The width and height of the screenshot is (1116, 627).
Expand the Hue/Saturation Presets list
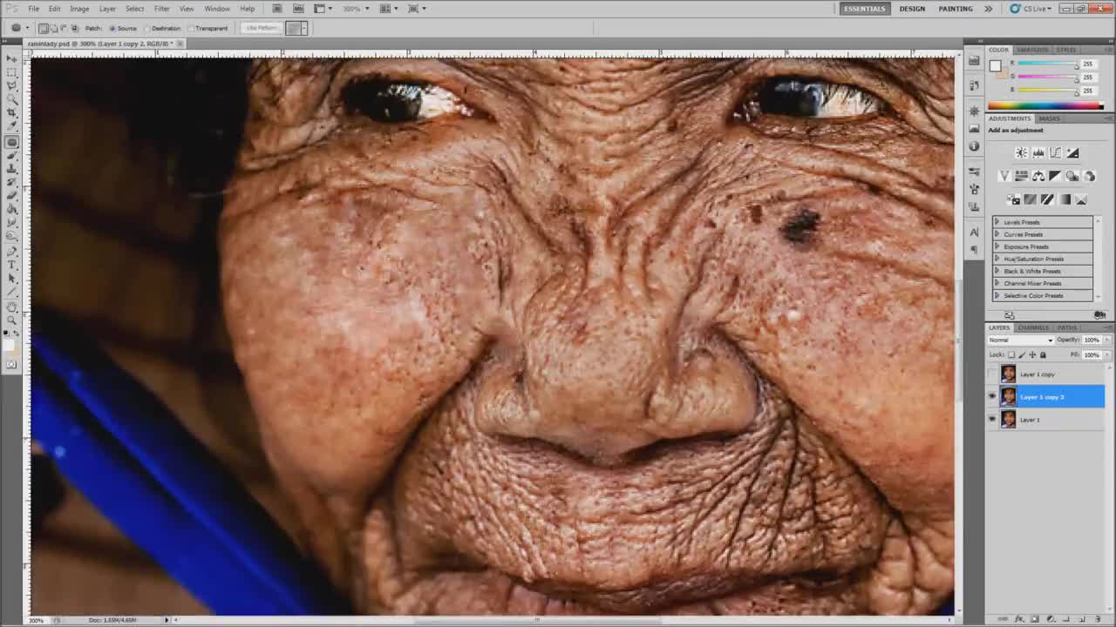click(x=997, y=259)
